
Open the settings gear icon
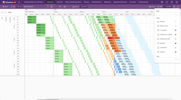coord(167,2)
